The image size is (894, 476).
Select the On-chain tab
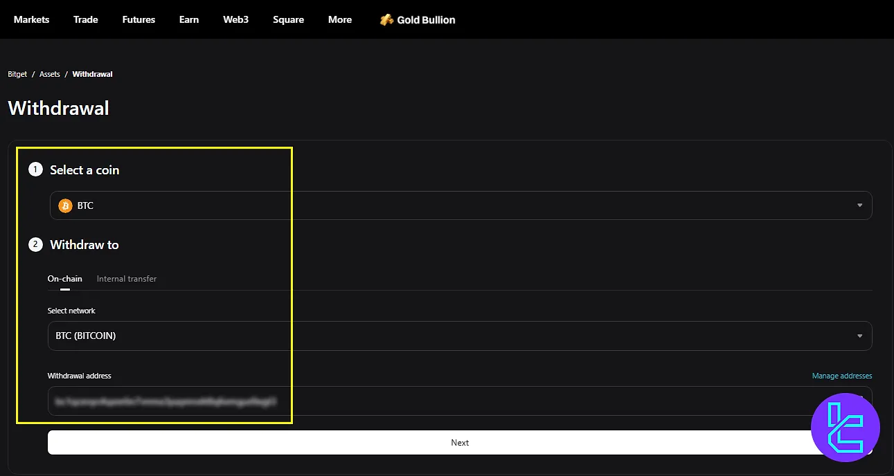click(x=65, y=279)
